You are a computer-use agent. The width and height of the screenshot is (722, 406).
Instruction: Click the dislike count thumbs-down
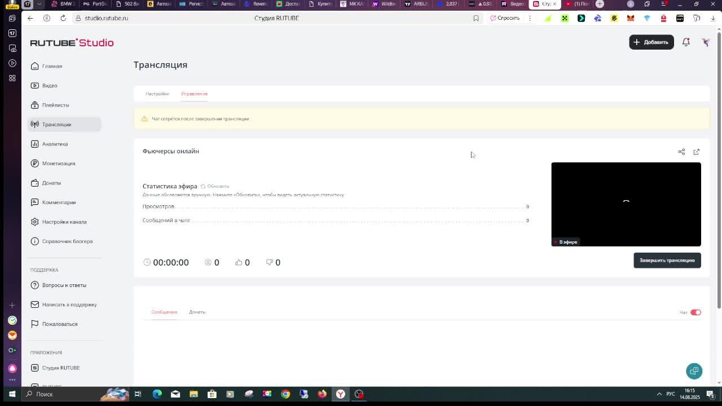273,262
